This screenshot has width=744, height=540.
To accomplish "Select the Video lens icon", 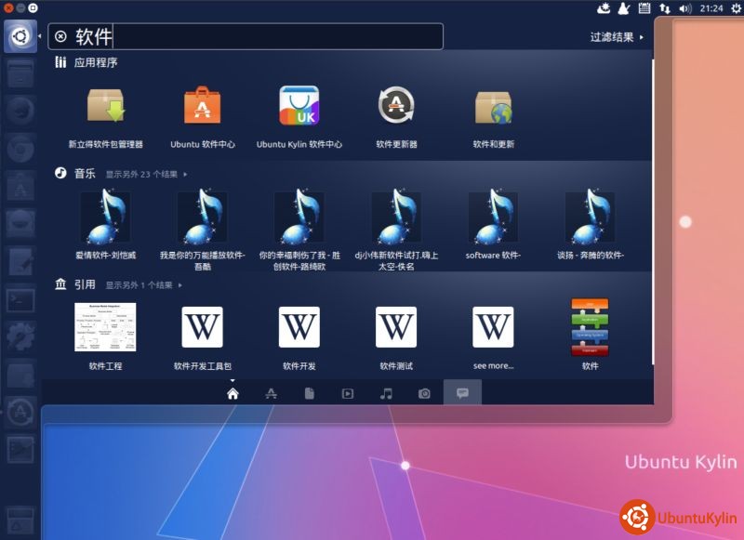I will click(348, 393).
